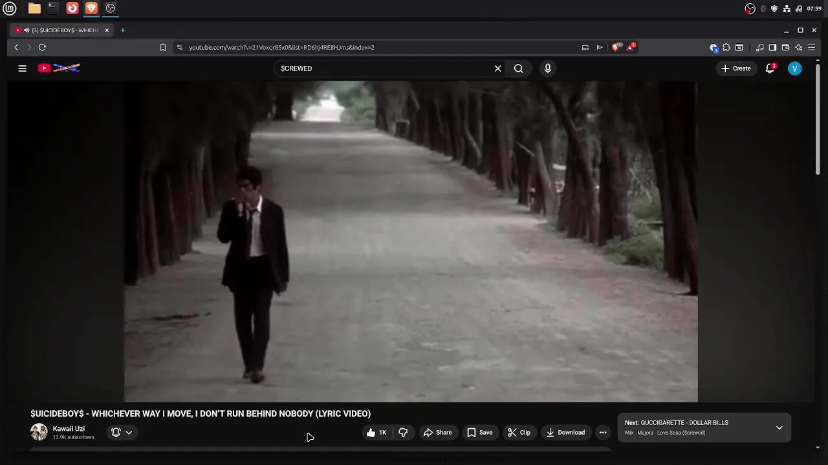Select the $UICIDEBOY$ YouTube browser tab
Screen dimensions: 828x465
coord(61,30)
